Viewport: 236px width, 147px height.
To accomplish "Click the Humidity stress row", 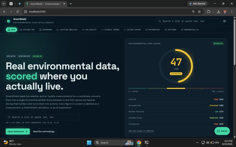I will pyautogui.click(x=176, y=118).
